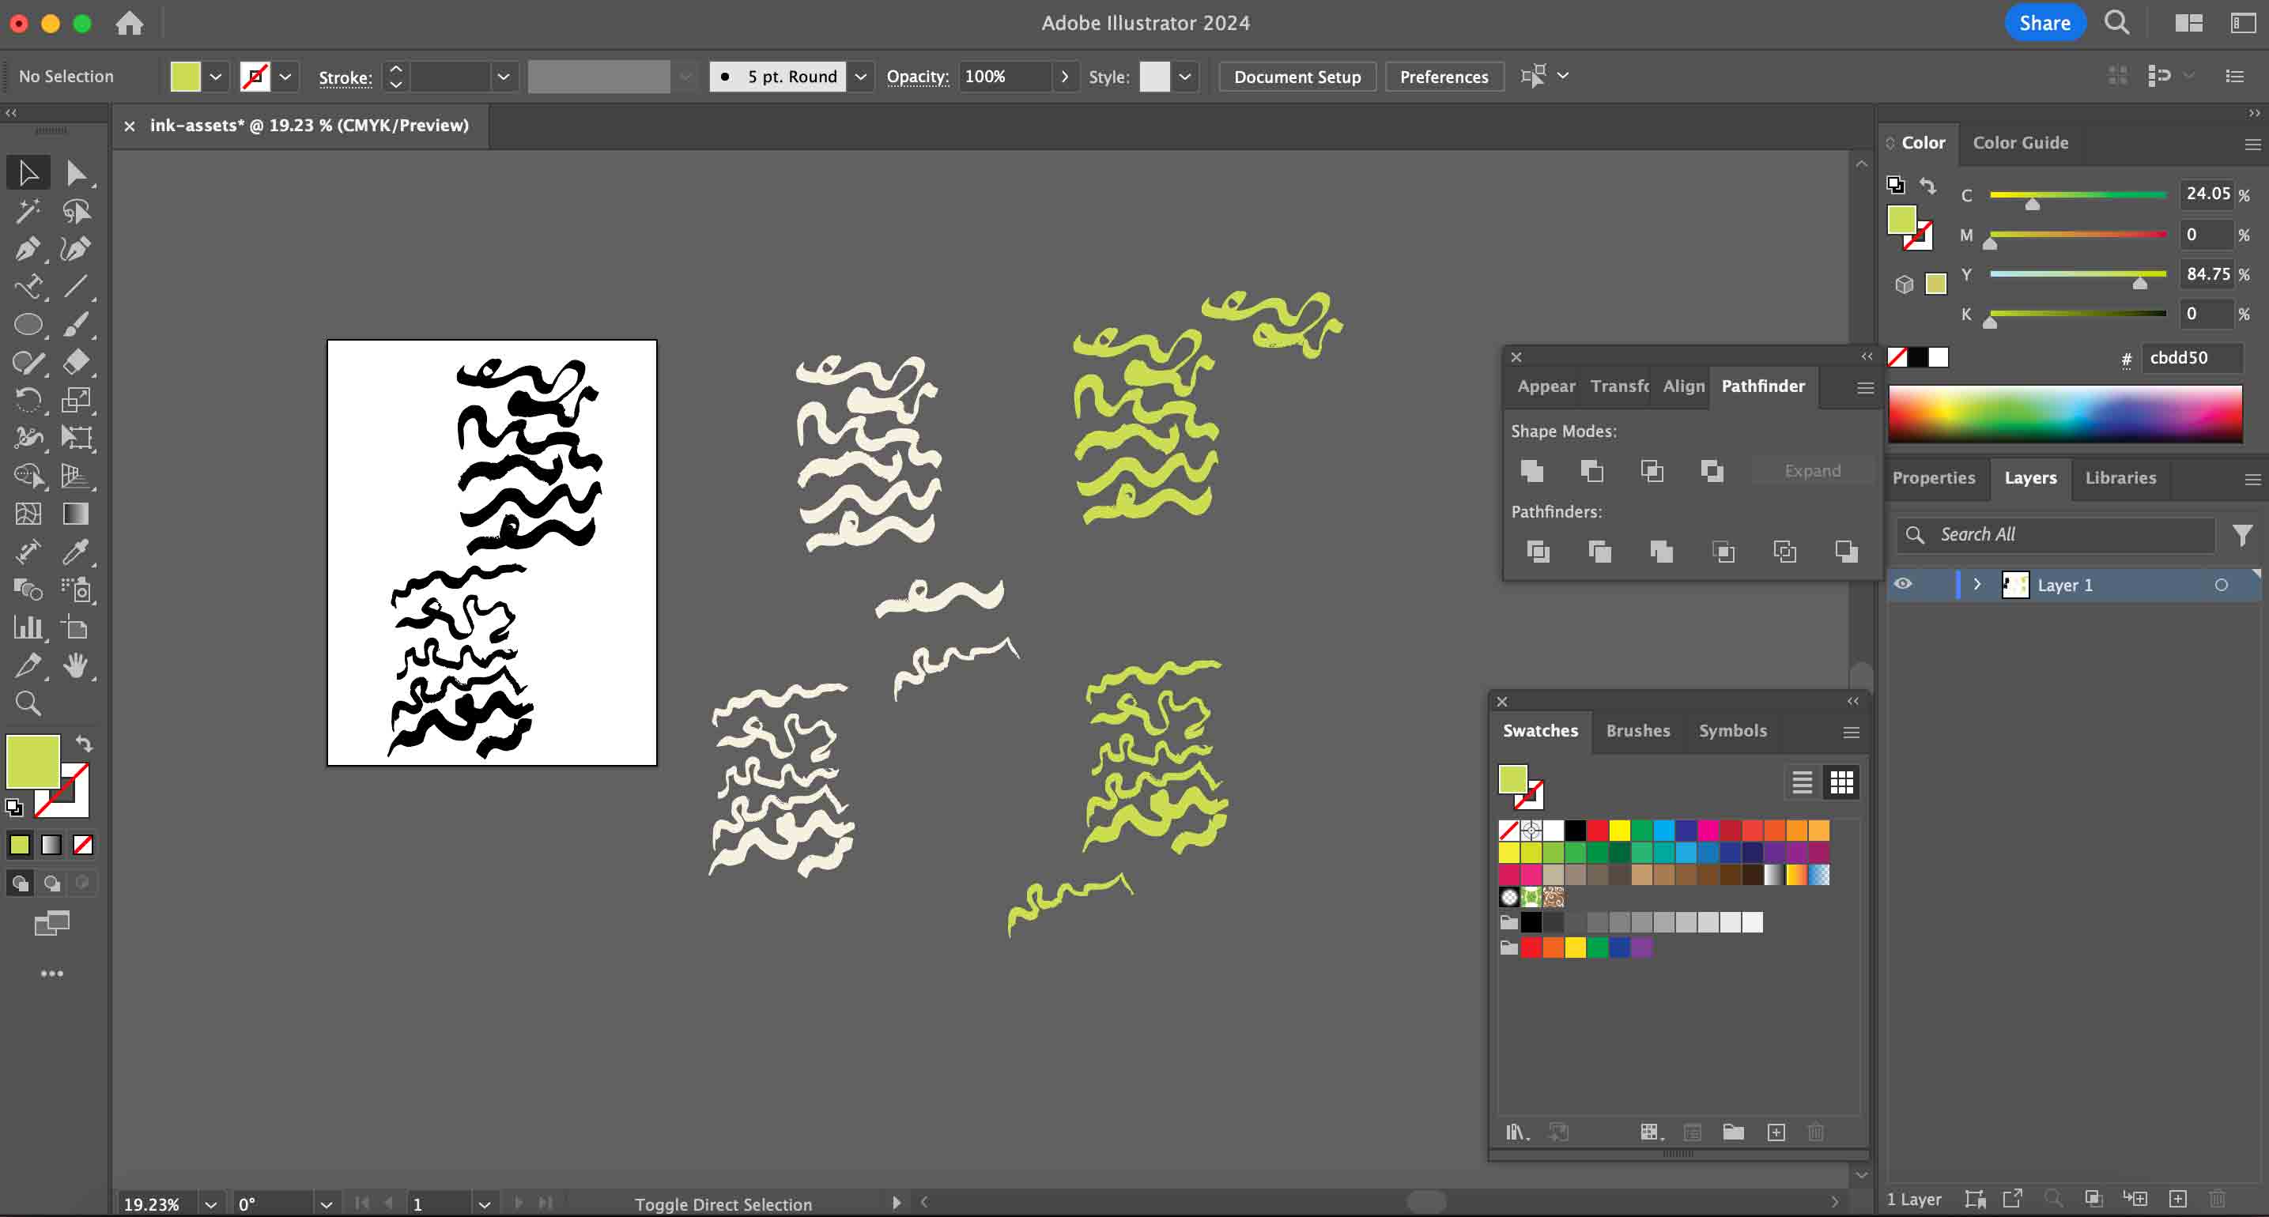Click the Document Setup button

(x=1297, y=77)
